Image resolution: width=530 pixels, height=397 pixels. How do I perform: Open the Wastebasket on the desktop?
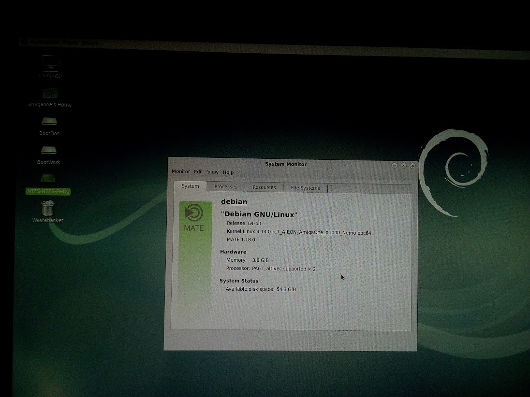click(x=48, y=209)
